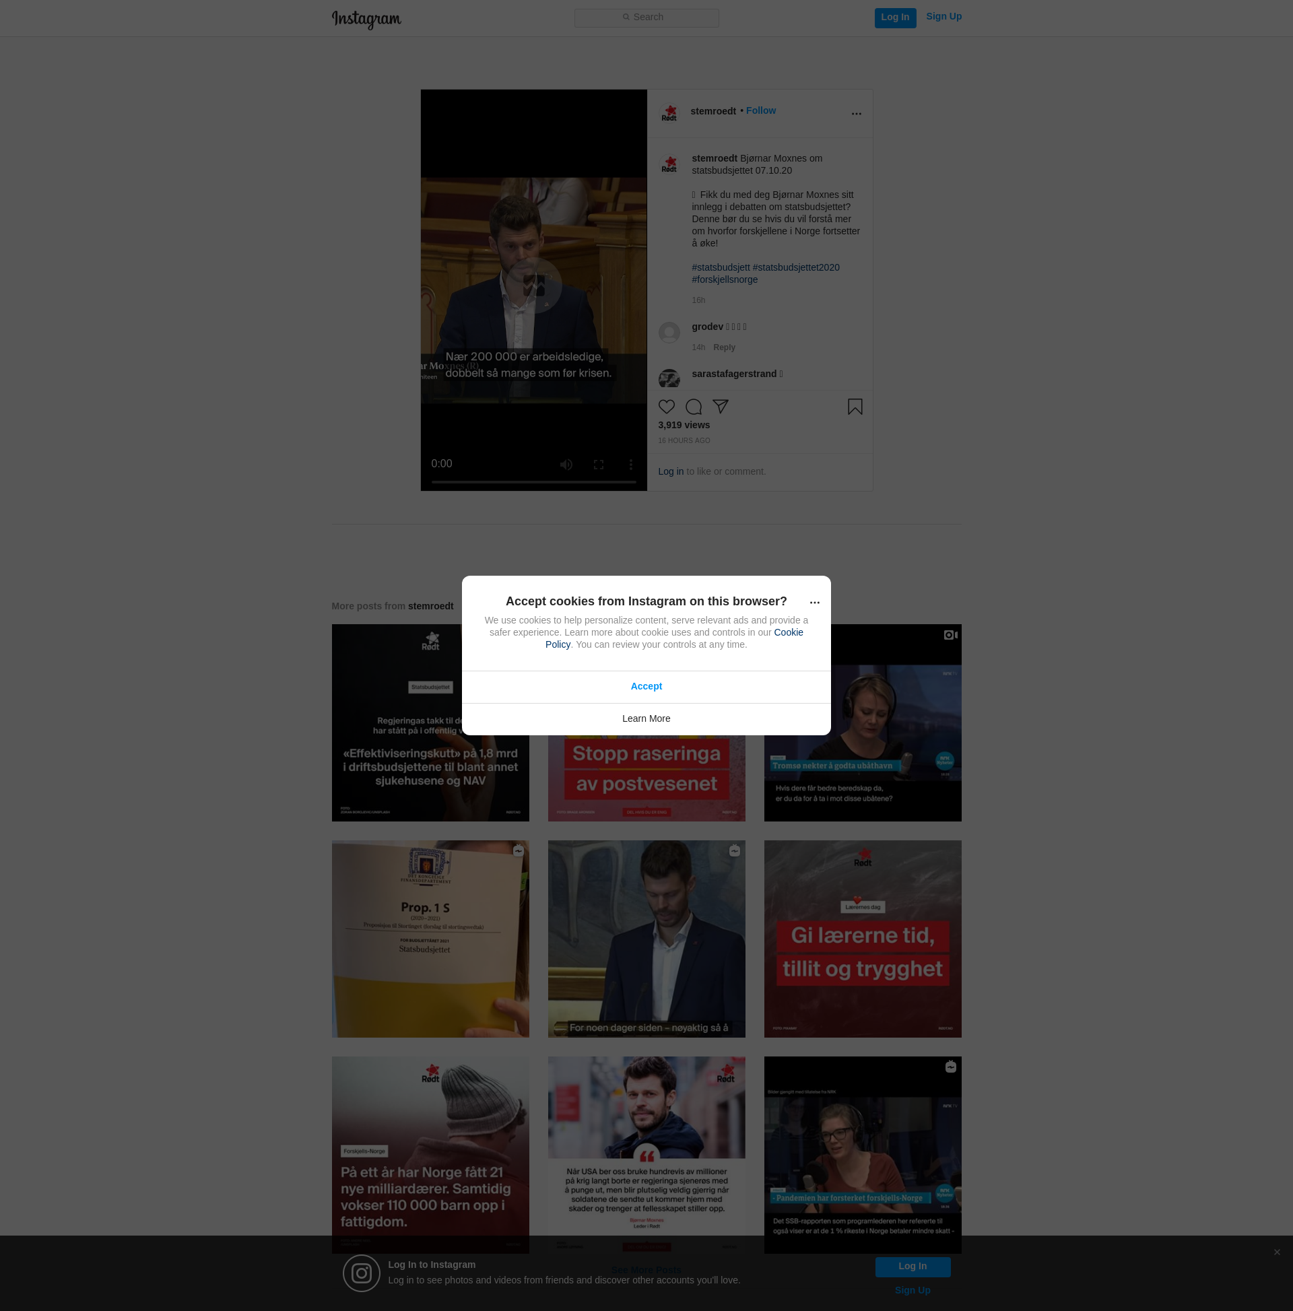The width and height of the screenshot is (1293, 1311).
Task: Focus the Search input field
Action: [x=646, y=18]
